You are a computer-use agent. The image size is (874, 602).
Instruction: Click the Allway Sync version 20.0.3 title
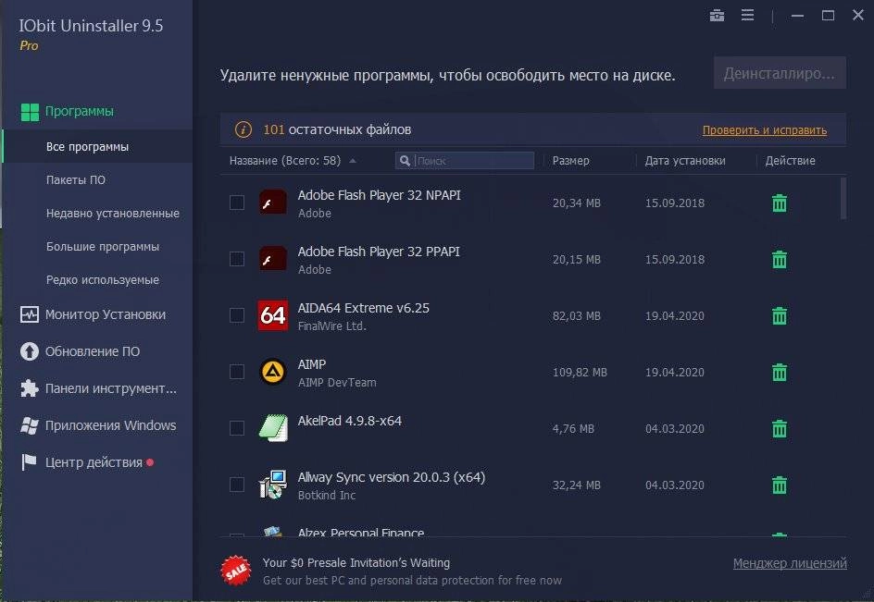click(x=392, y=477)
